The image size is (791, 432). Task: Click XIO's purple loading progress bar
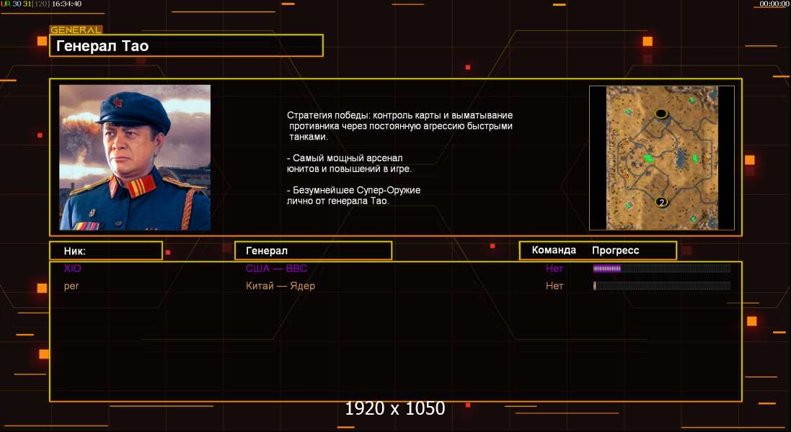(661, 269)
